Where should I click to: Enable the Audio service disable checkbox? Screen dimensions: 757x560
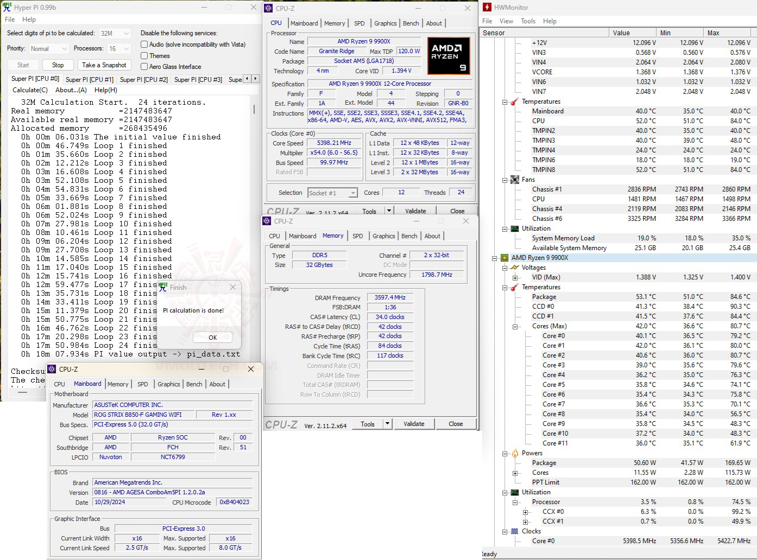[x=144, y=44]
